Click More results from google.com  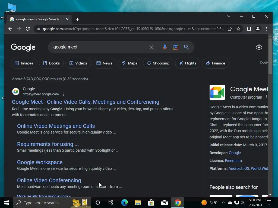click(x=44, y=196)
